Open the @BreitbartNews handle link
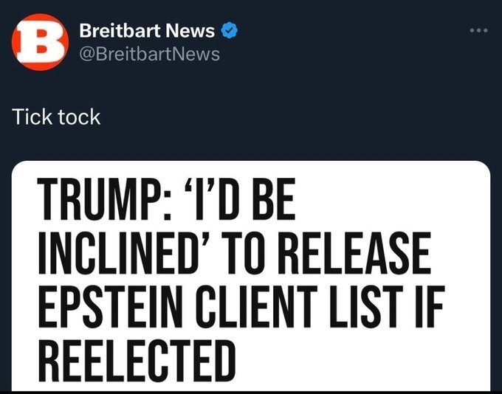The width and height of the screenshot is (502, 394). tap(148, 54)
